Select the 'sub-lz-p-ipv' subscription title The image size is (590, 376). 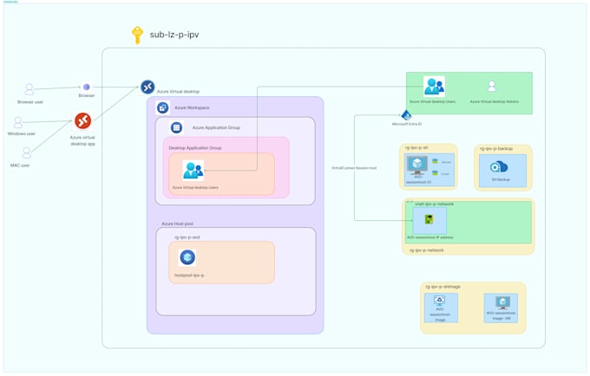point(174,35)
